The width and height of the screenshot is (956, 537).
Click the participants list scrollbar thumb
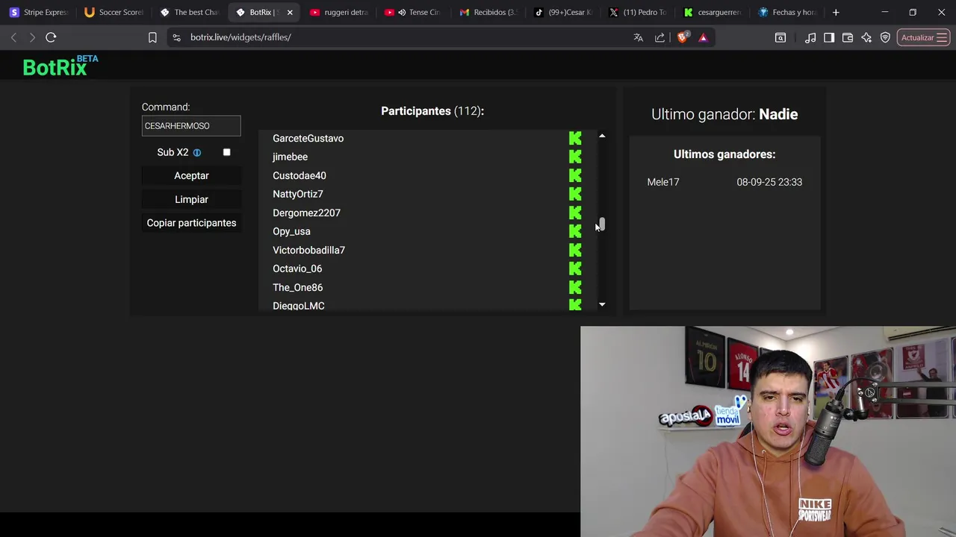pos(601,224)
